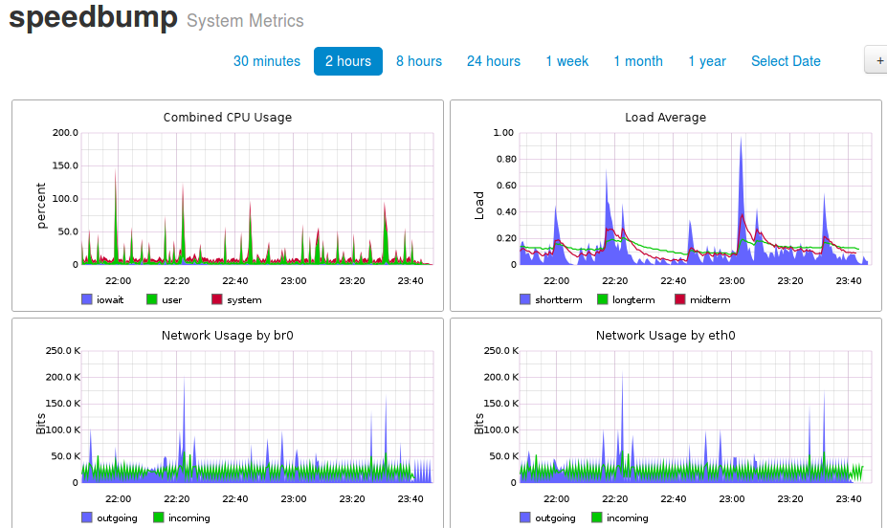Screen dimensions: 887x528
Task: Click the system red legend swatch
Action: pos(216,299)
